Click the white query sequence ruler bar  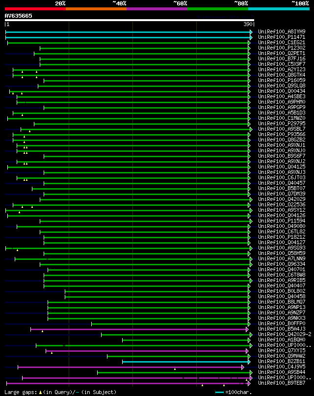pyautogui.click(x=130, y=20)
